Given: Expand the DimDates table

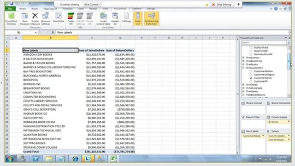Looking at the screenshot, I should pyautogui.click(x=243, y=85).
